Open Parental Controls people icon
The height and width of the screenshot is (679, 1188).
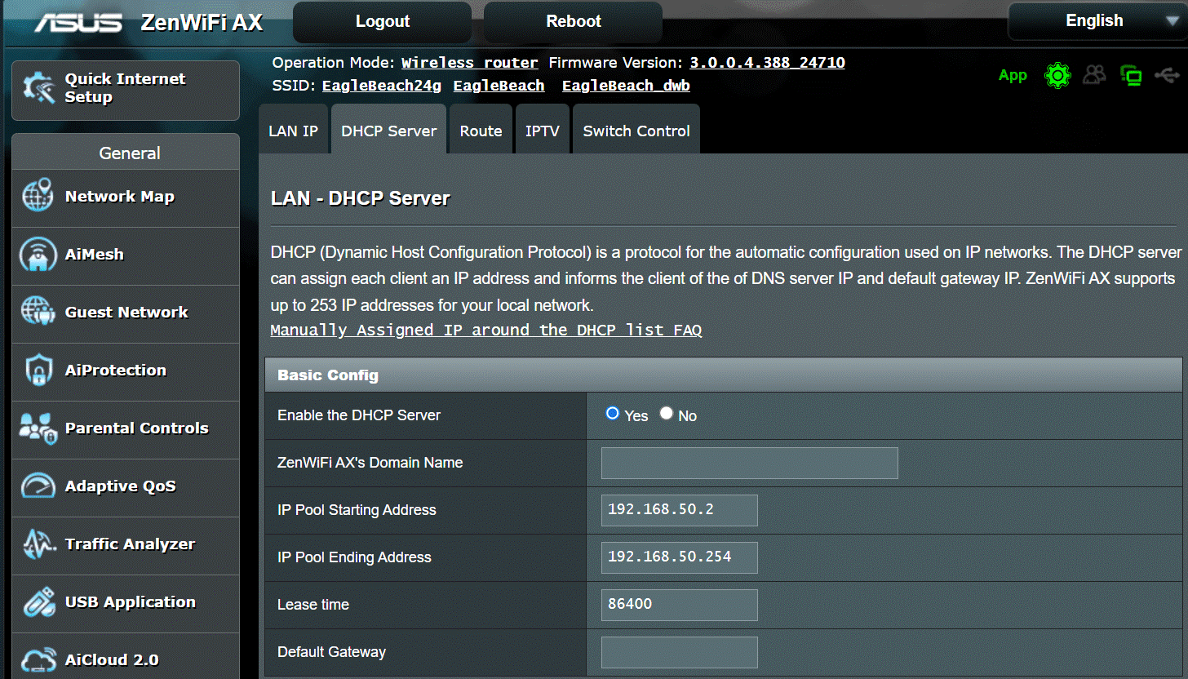pos(38,428)
